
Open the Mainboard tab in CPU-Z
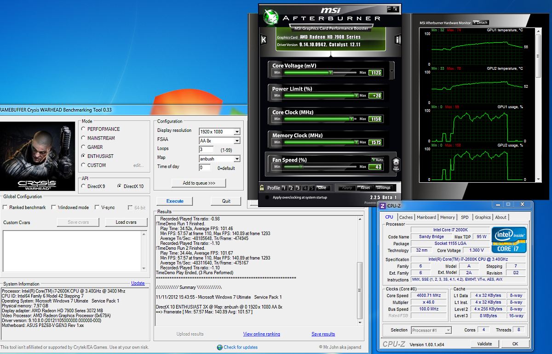[x=426, y=218]
